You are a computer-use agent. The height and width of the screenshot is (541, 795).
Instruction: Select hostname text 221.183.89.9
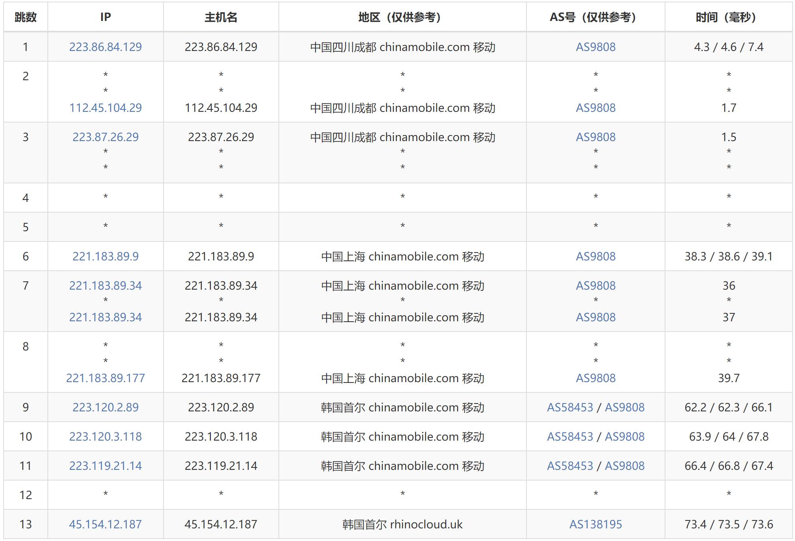point(221,256)
